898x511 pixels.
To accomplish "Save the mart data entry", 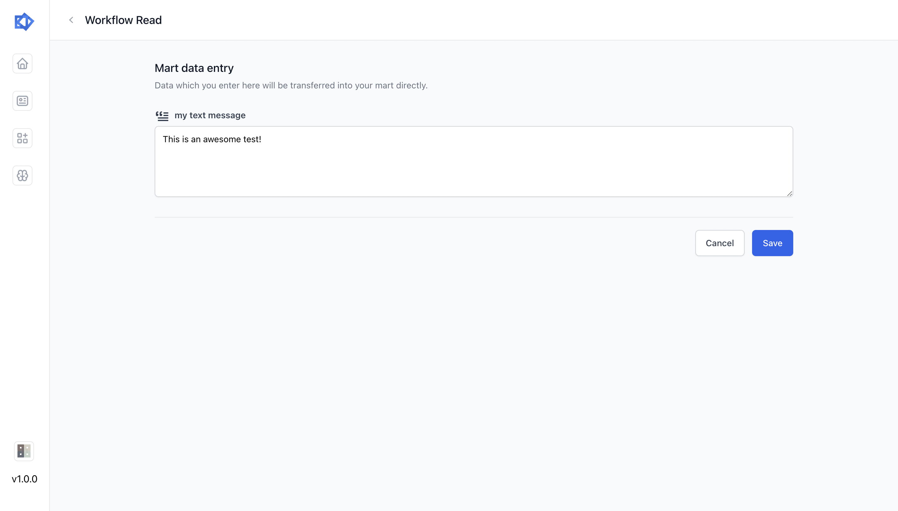I will pyautogui.click(x=772, y=243).
